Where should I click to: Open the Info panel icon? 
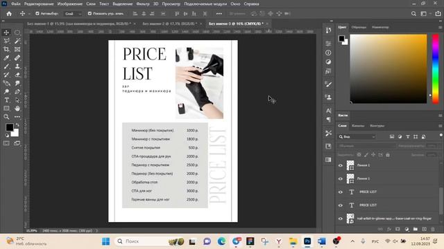coord(328,53)
